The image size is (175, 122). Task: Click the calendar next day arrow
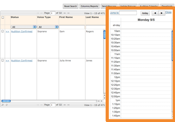click(x=162, y=13)
